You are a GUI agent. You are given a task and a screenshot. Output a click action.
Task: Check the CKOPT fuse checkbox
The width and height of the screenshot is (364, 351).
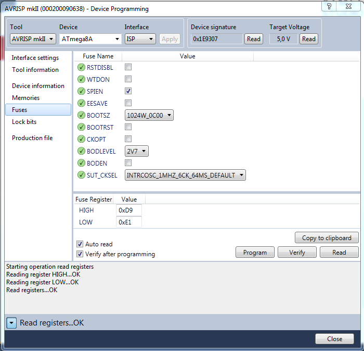tap(128, 139)
